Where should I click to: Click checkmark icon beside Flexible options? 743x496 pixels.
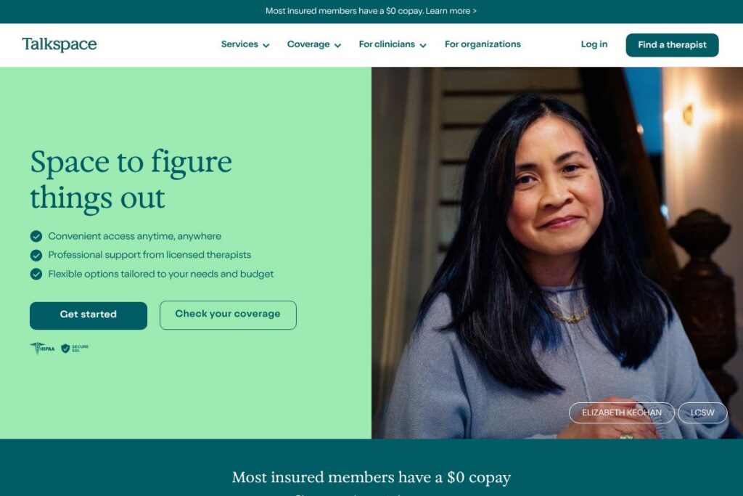click(36, 274)
